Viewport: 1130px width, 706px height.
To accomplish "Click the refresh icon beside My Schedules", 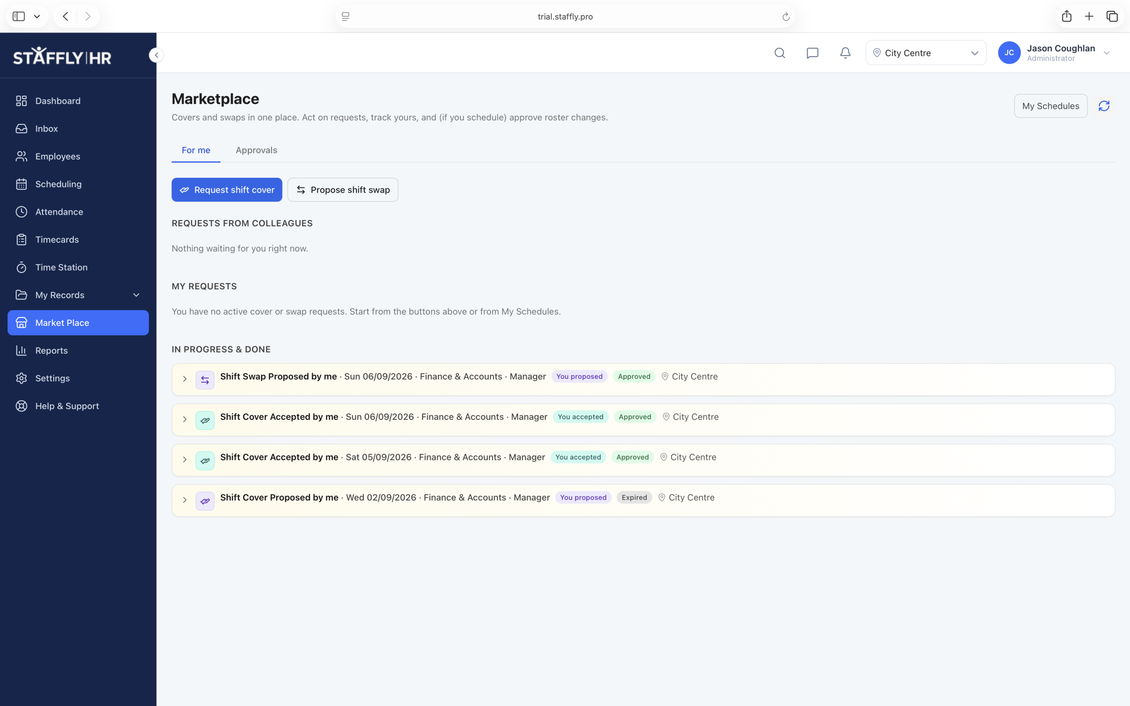I will click(x=1104, y=106).
